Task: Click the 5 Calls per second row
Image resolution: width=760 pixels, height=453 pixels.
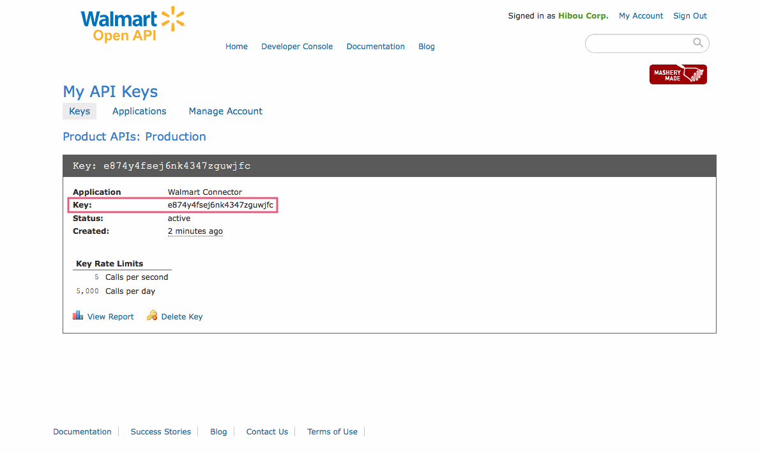Action: (x=132, y=277)
